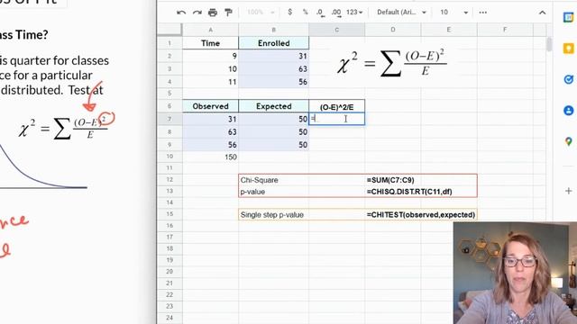This screenshot has width=577, height=324.
Task: Click the '=CHISQ.DIST.RT(C11,df)' text cell
Action: [409, 192]
